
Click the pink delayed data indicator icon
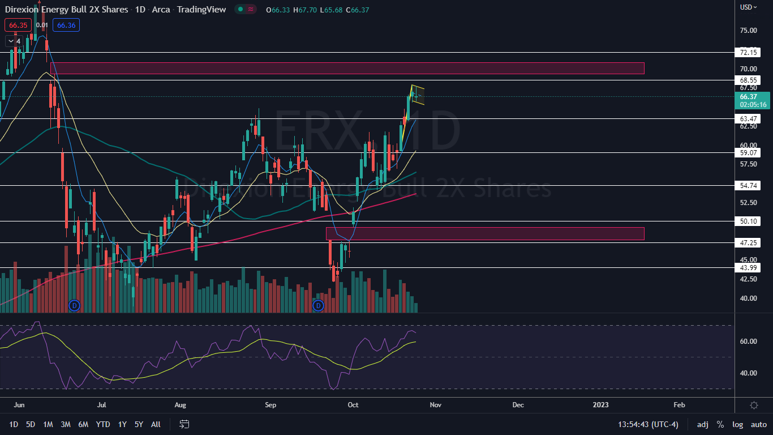[252, 9]
